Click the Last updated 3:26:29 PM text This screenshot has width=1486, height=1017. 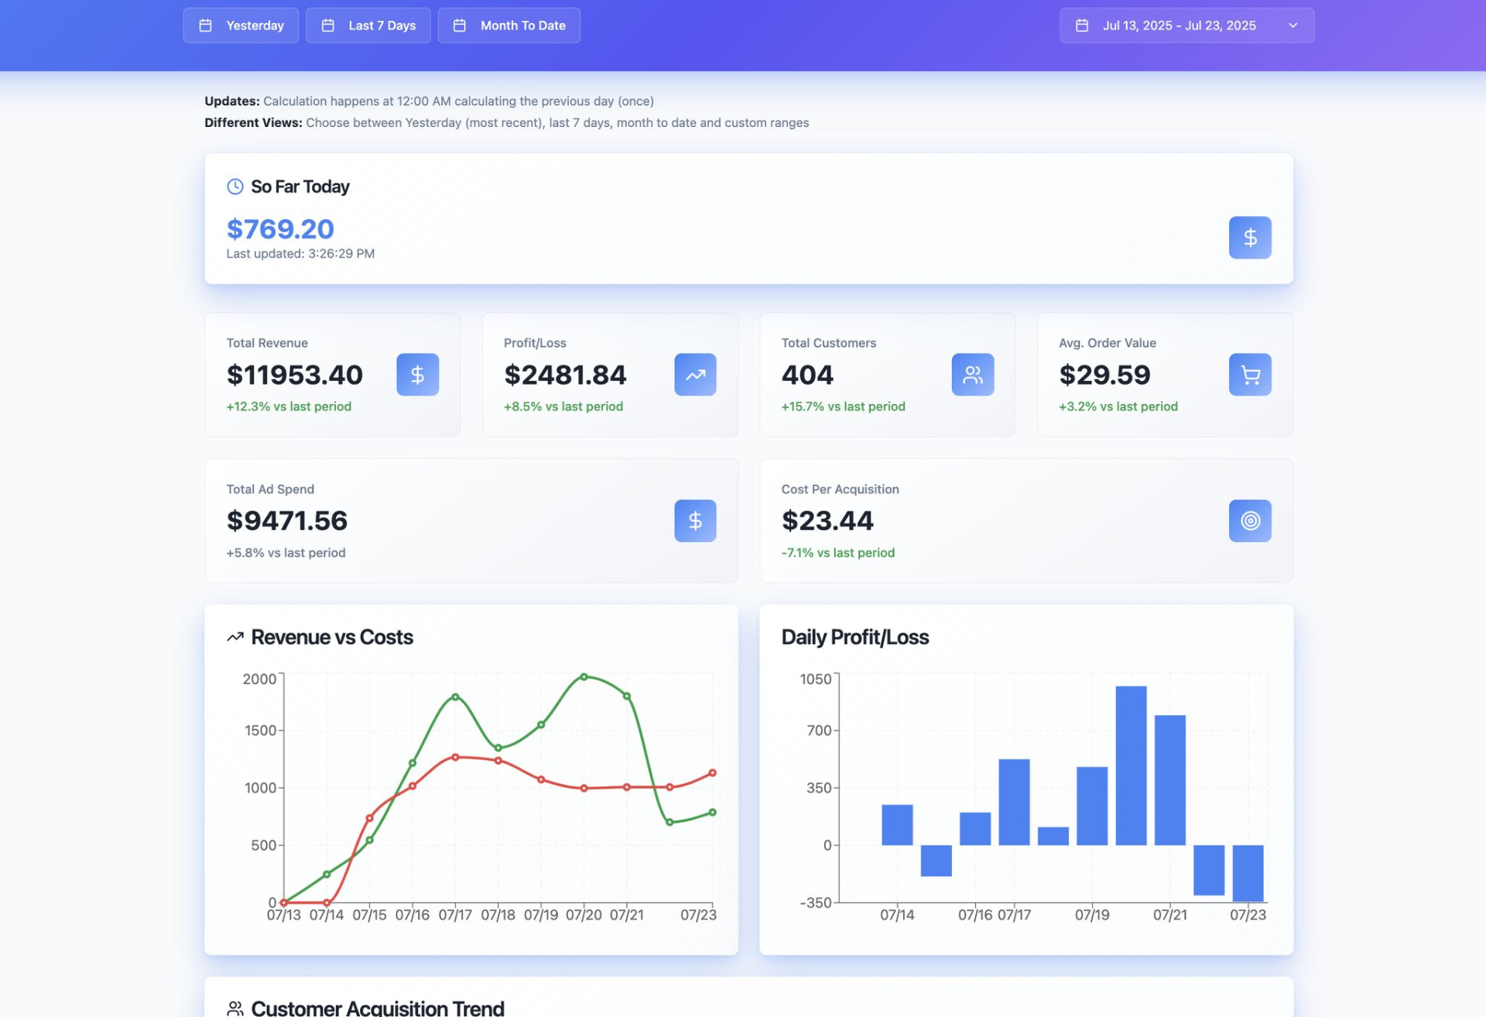(x=300, y=254)
